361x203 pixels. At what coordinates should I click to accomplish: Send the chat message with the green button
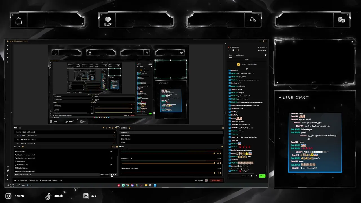[x=262, y=176]
